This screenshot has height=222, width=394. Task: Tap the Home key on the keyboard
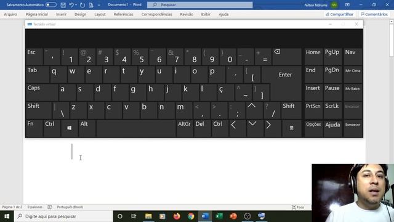pos(313,56)
